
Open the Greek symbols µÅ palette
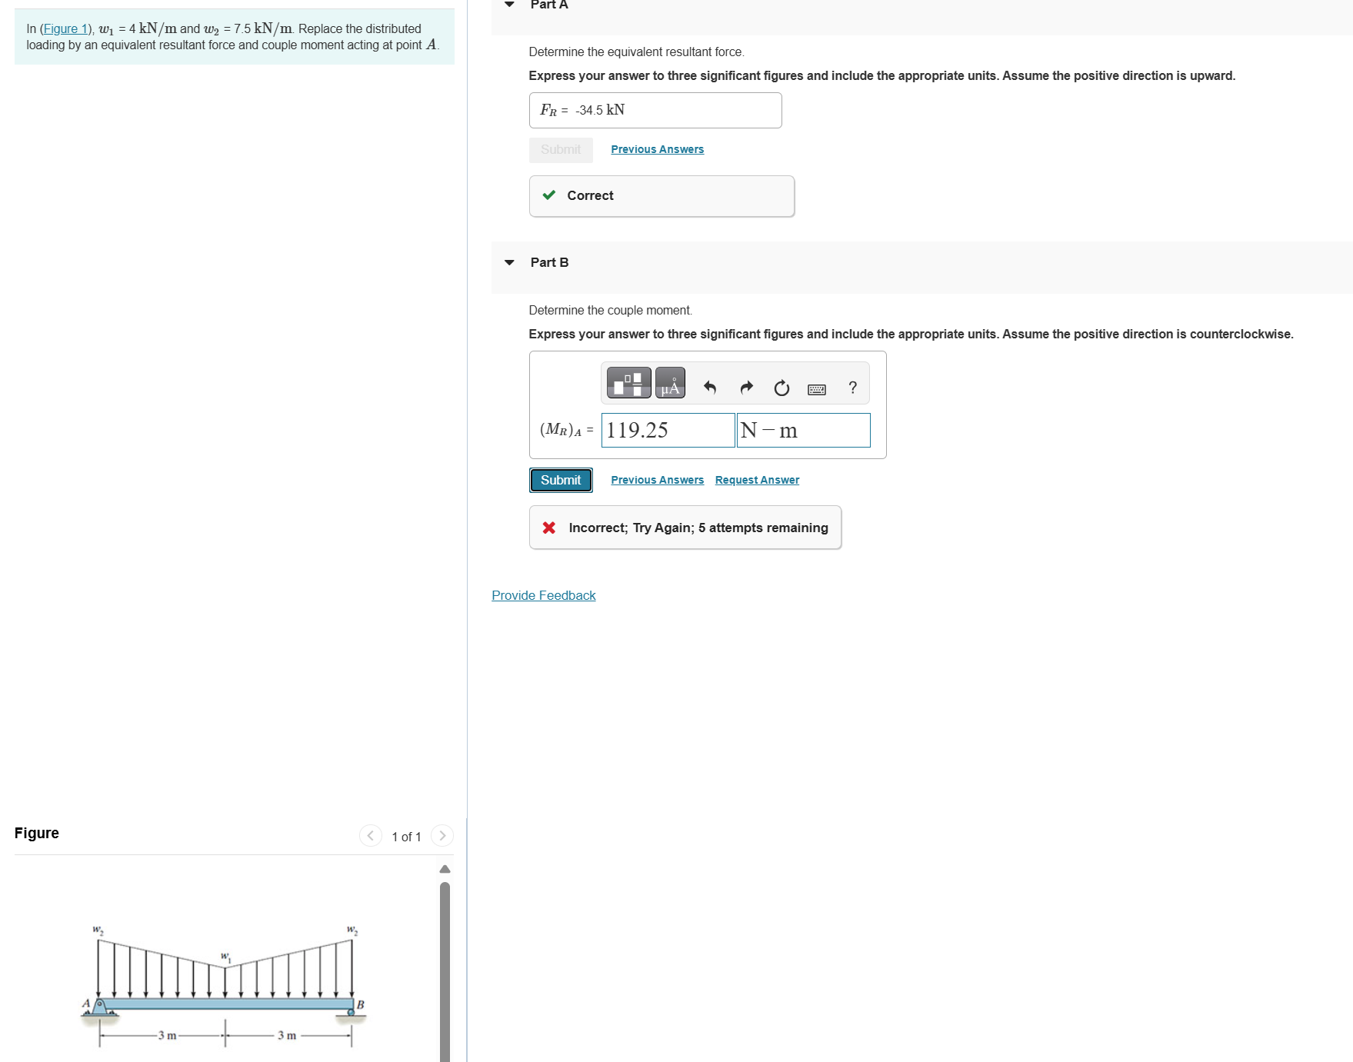point(670,383)
